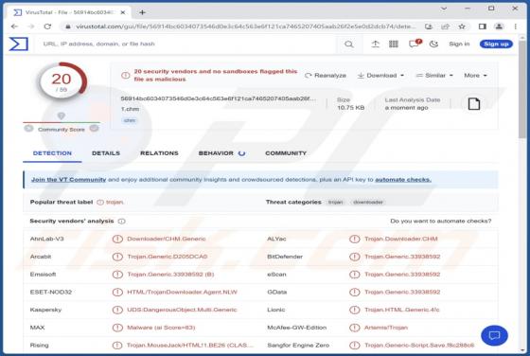Image resolution: width=530 pixels, height=356 pixels.
Task: Click eScan detection warning icon
Action: coord(355,275)
